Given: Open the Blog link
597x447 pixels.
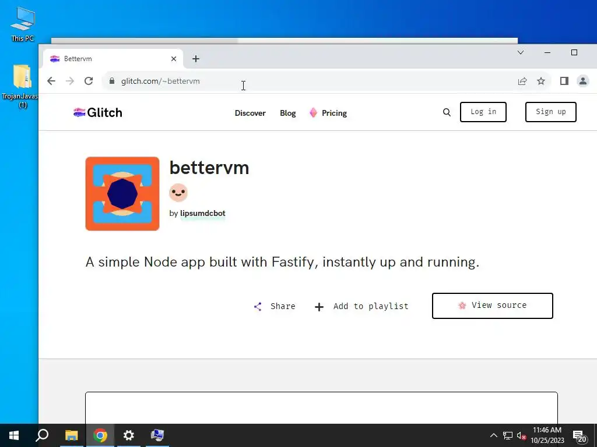Looking at the screenshot, I should 288,113.
